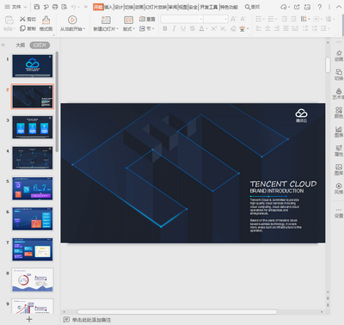Toggle Bold formatting
Screen dimensions: 344x325
(x=165, y=28)
